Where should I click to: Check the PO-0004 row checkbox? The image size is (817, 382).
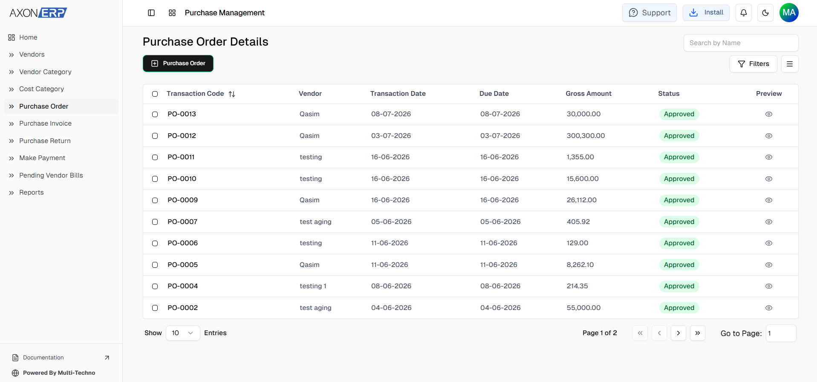click(x=155, y=286)
